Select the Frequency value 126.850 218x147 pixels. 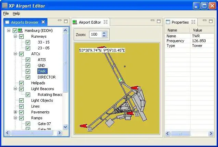point(199,41)
